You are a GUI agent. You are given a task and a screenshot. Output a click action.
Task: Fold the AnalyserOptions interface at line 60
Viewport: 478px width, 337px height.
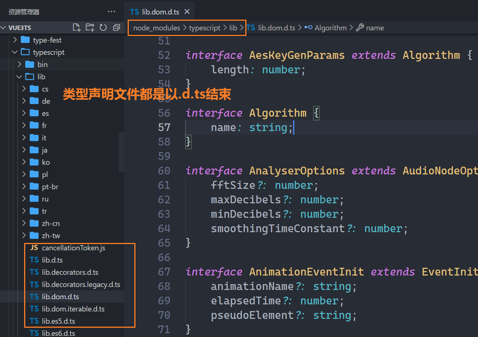tap(179, 171)
